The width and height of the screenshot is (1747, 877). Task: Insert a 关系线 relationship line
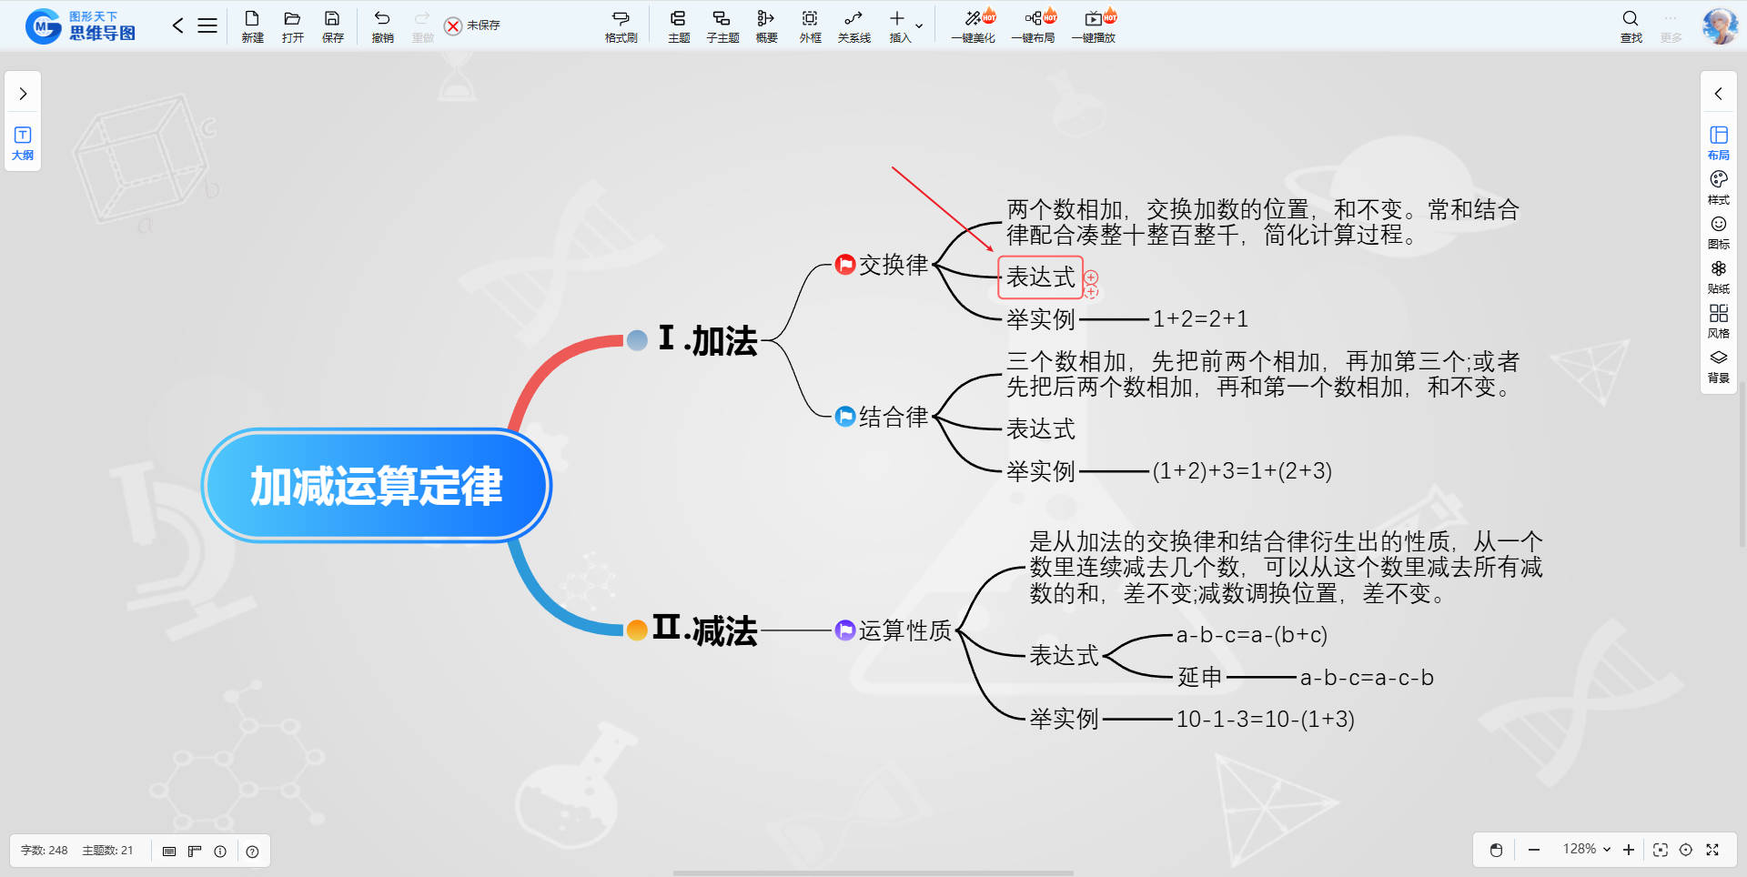(x=853, y=25)
